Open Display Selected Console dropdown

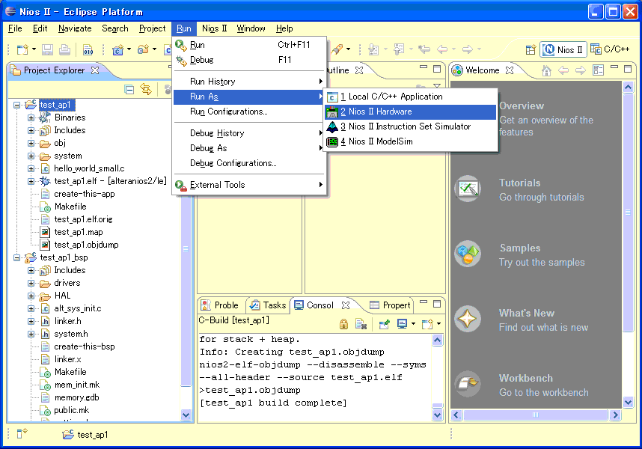coord(413,324)
